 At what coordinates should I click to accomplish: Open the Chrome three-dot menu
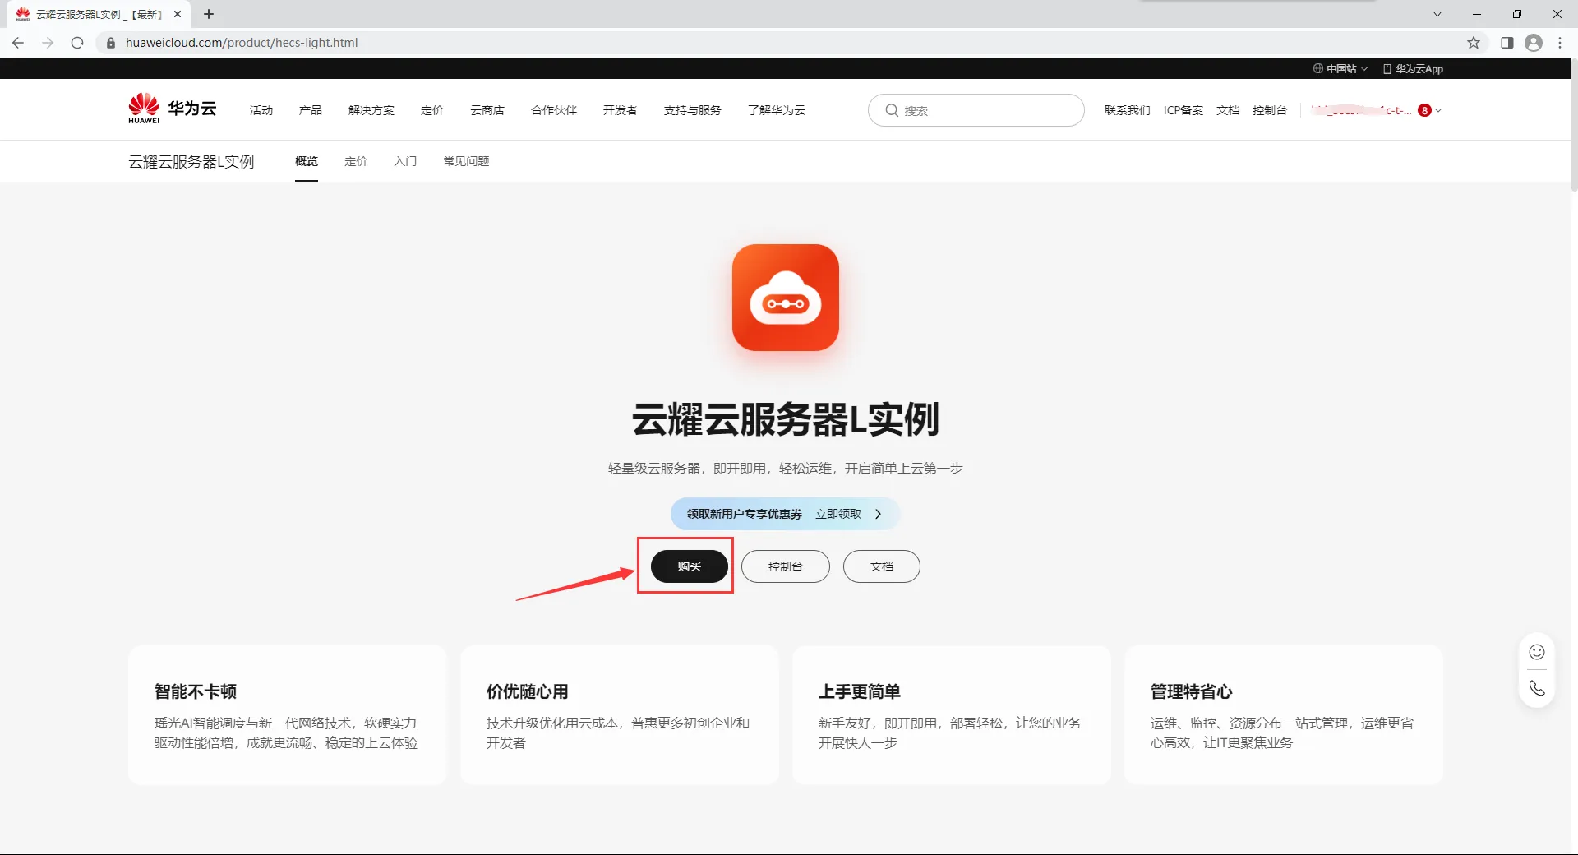tap(1560, 43)
